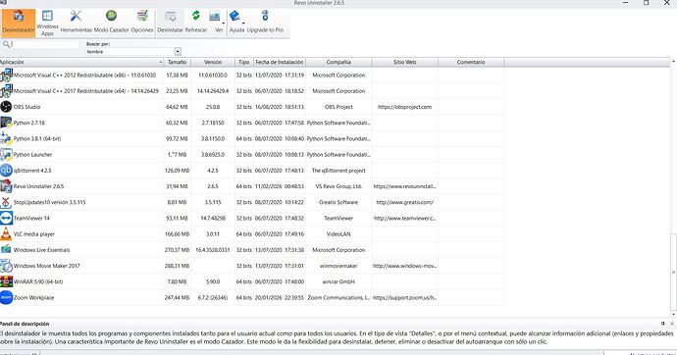Open Windows Apps view
Image resolution: width=677 pixels, height=355 pixels.
[47, 23]
